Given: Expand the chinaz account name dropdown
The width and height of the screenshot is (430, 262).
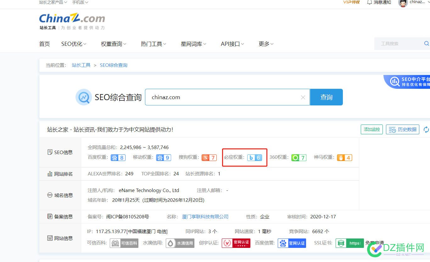Looking at the screenshot, I should click(x=420, y=2).
